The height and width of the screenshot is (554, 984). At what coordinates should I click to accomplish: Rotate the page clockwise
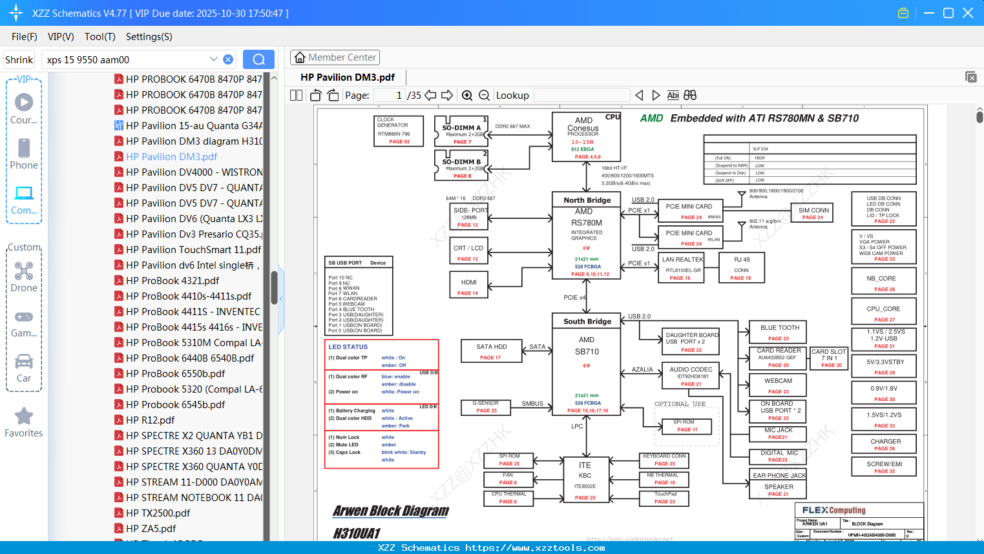coord(333,95)
